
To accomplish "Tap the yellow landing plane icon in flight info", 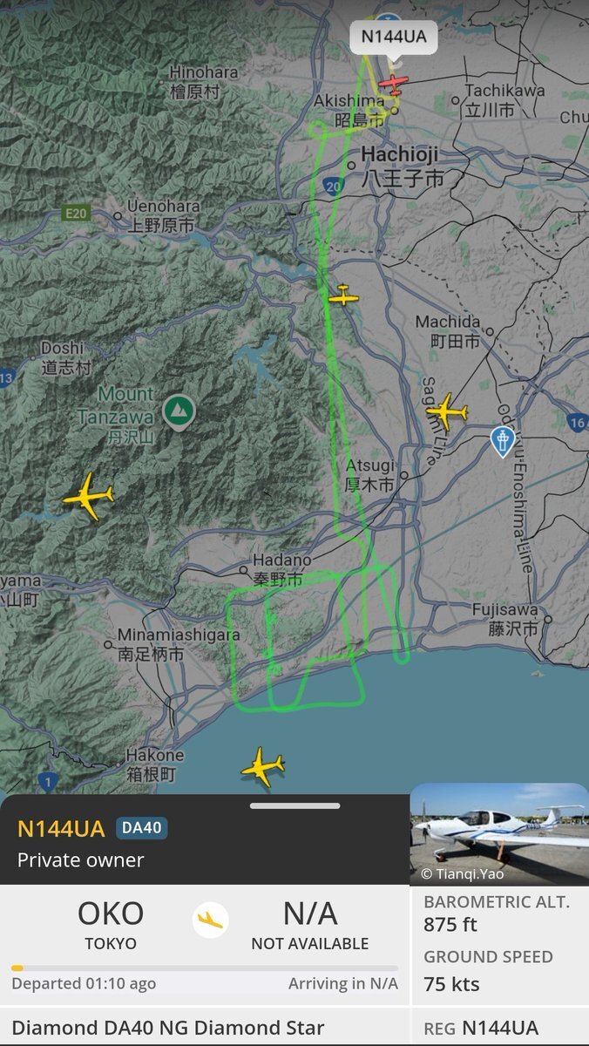I will [x=210, y=920].
